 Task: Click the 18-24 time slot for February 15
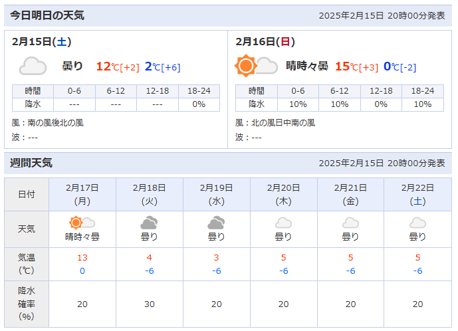click(x=199, y=91)
